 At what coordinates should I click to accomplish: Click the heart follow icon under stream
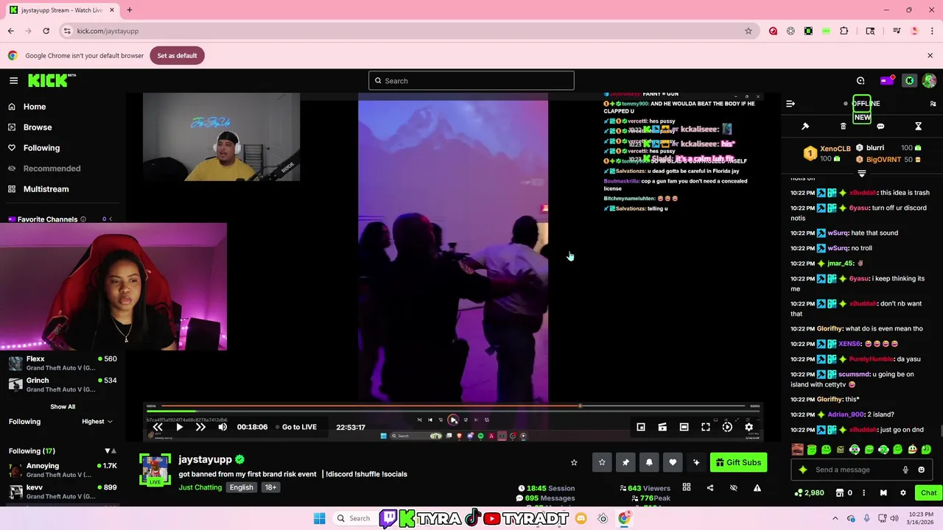673,462
